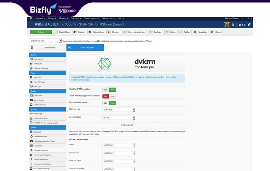The image size is (270, 171).
Task: Click the User Emails envelope icon
Action: (31, 95)
